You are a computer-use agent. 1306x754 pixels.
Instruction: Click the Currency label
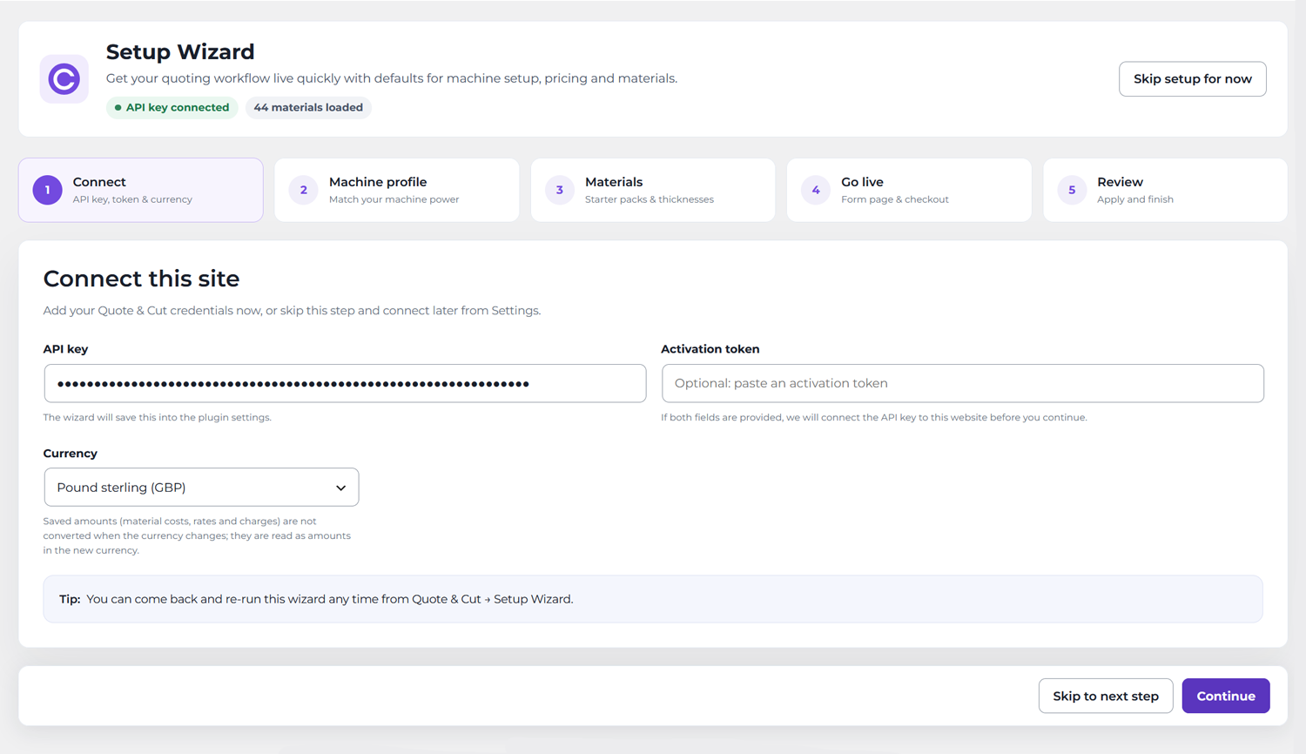point(71,454)
